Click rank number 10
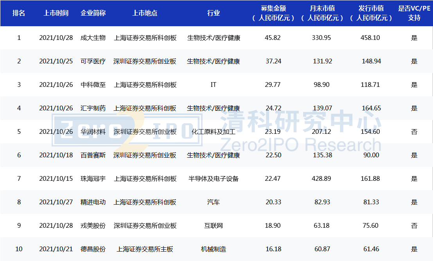 19,249
